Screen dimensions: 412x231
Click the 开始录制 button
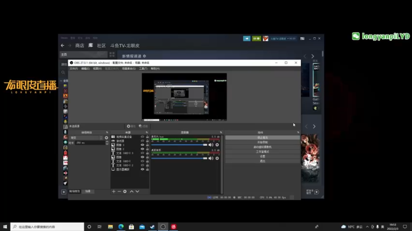[262, 142]
